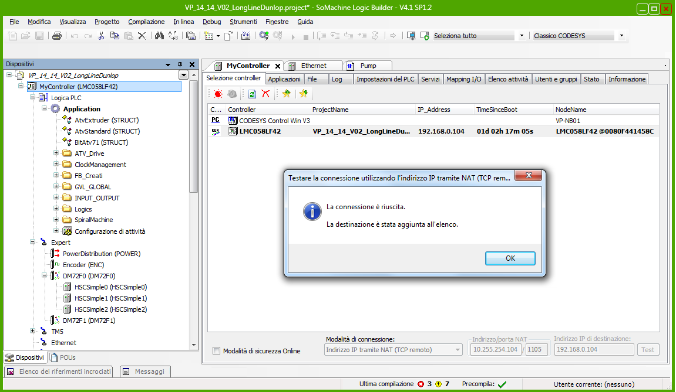Screen dimensions: 676x392
Task: Open the Seleziona tutto dropdown
Action: point(522,36)
